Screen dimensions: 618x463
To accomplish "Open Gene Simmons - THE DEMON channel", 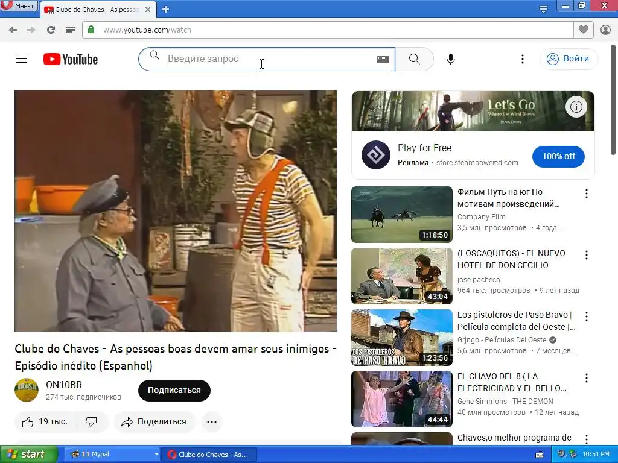I will pyautogui.click(x=505, y=401).
